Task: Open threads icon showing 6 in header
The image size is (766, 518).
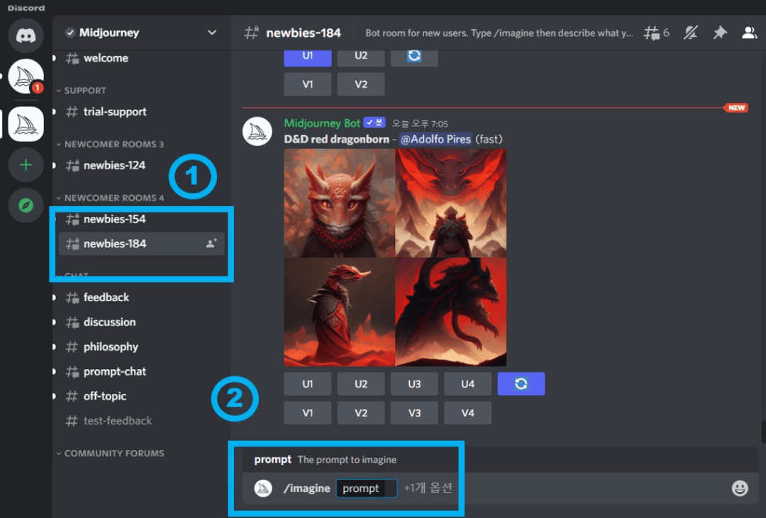Action: point(656,33)
